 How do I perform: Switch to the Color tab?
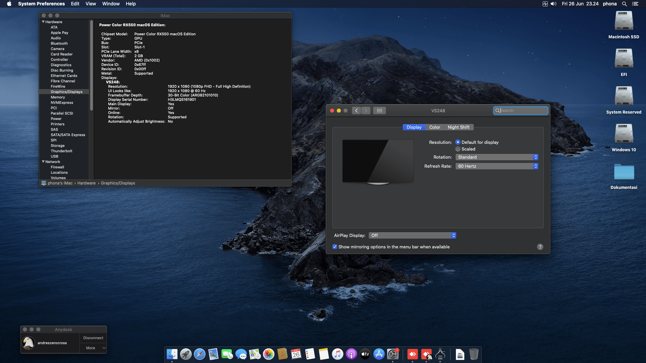[x=434, y=127]
